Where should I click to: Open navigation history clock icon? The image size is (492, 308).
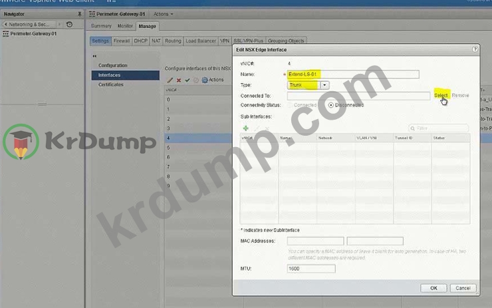click(69, 24)
